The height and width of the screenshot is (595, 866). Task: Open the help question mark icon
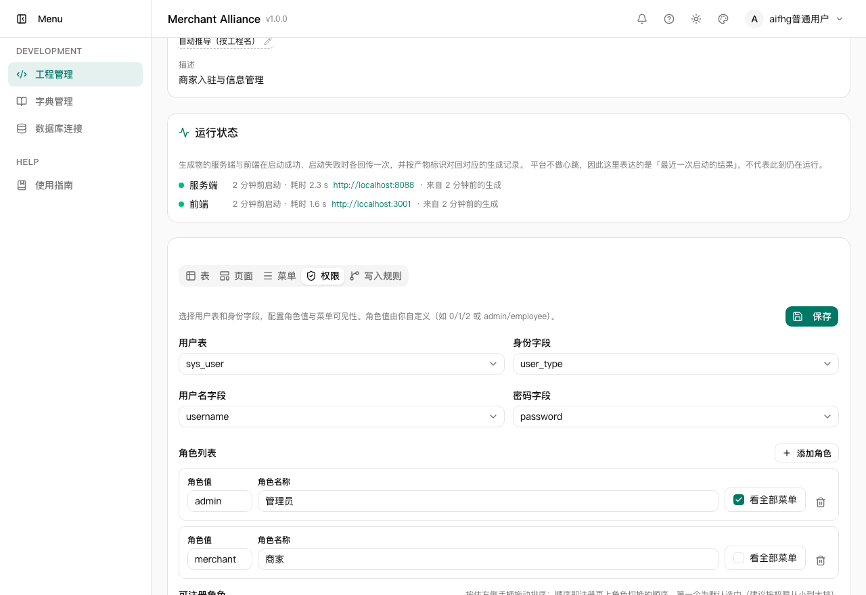tap(669, 19)
